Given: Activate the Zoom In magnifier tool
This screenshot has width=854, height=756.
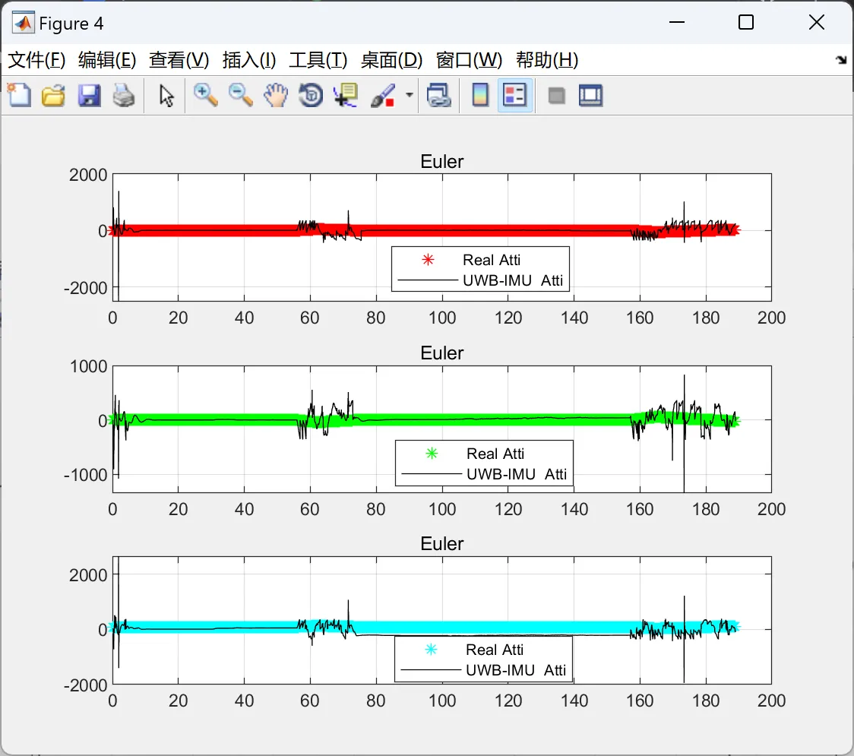Looking at the screenshot, I should tap(205, 95).
